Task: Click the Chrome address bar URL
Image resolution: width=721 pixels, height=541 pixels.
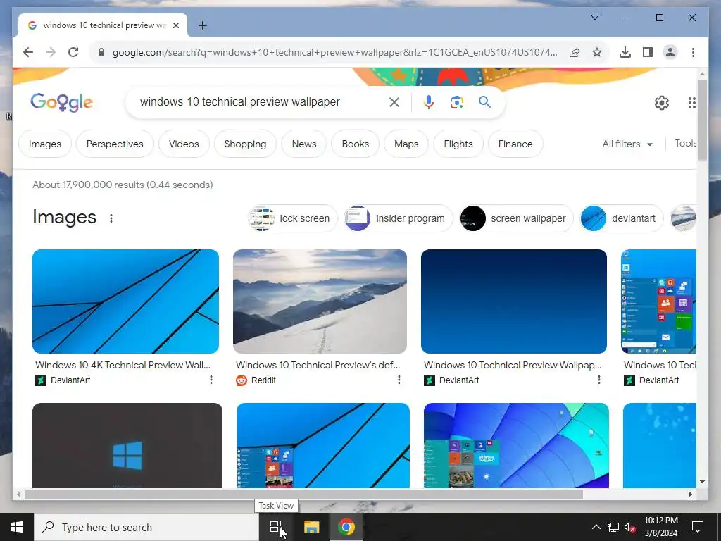Action: click(x=334, y=52)
